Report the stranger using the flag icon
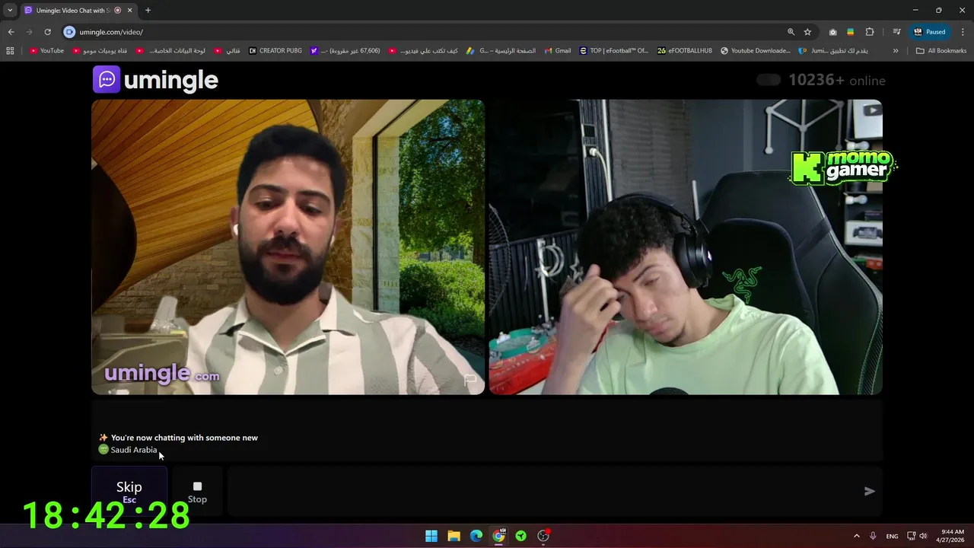 [469, 380]
